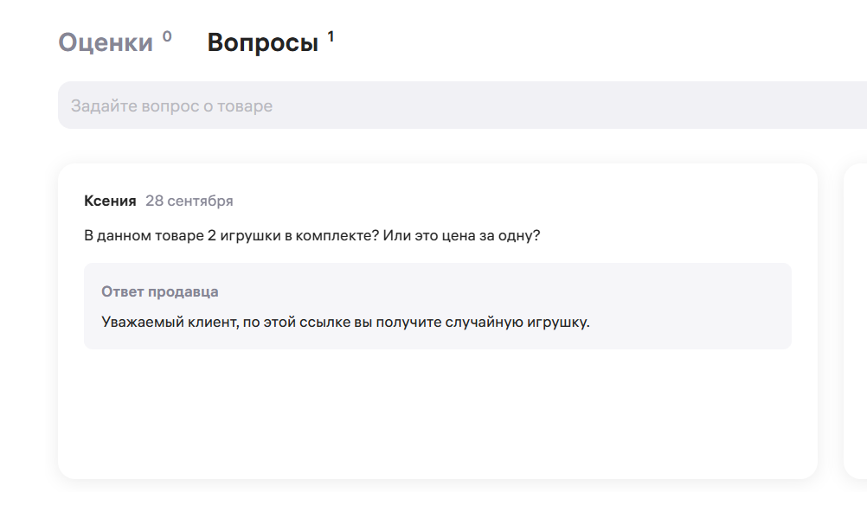
Task: Click the author name Ксения
Action: tap(110, 201)
